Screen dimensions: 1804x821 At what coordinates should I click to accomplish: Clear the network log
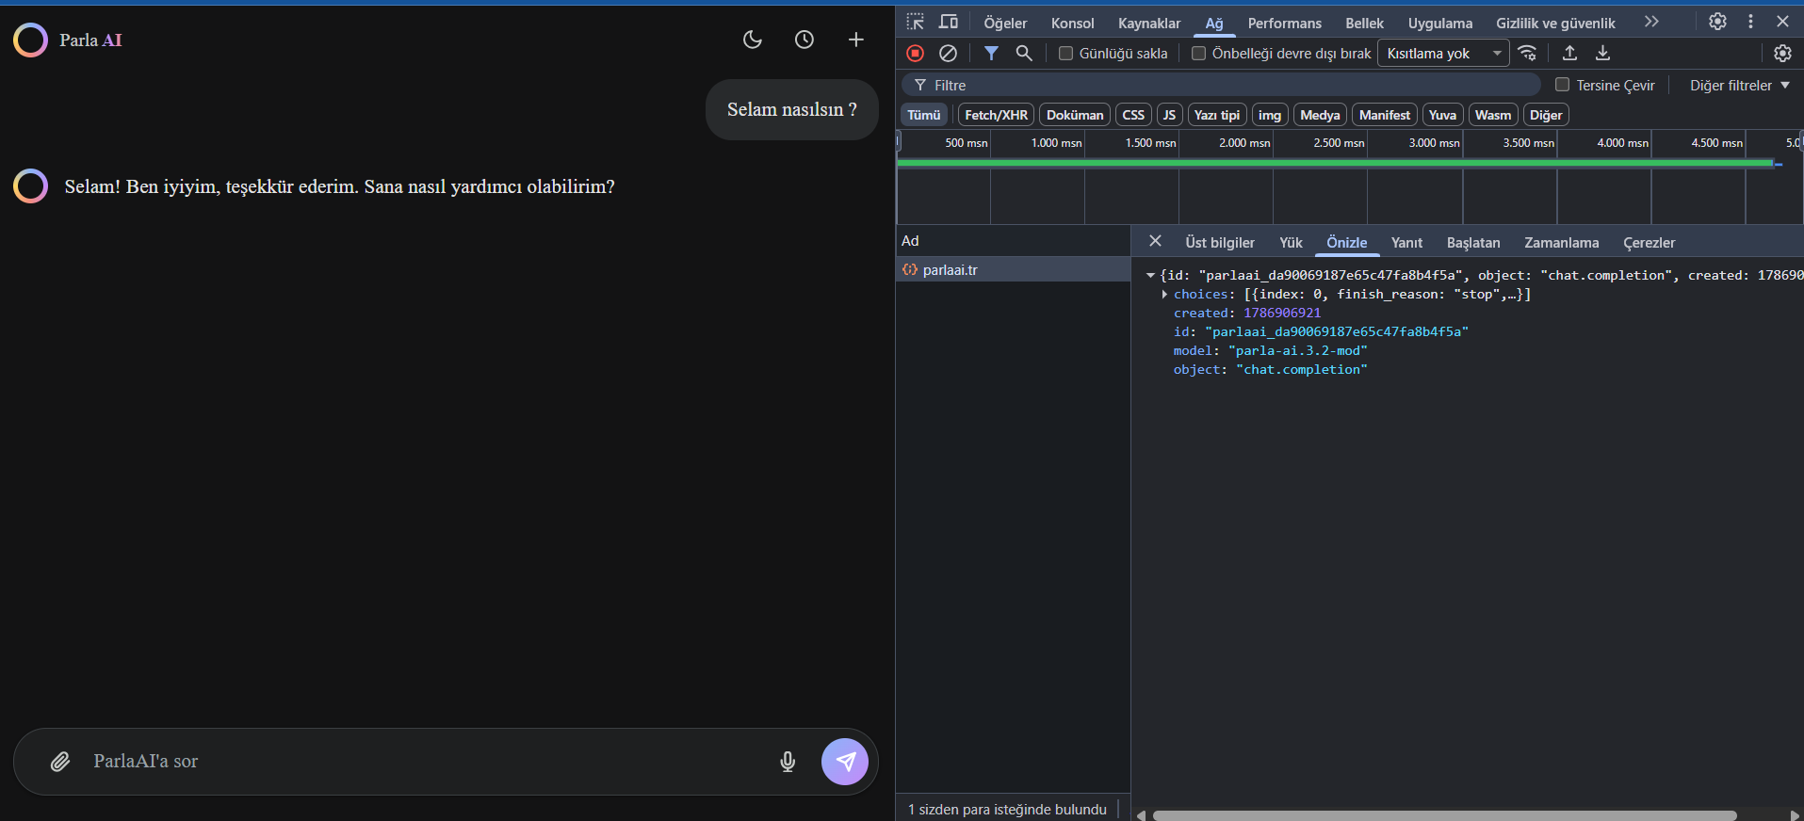click(x=949, y=54)
